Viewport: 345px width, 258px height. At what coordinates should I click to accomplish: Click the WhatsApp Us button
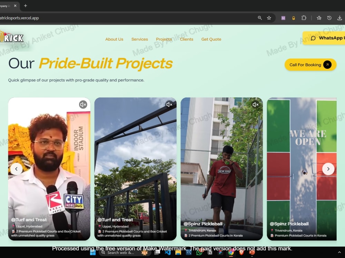point(324,38)
